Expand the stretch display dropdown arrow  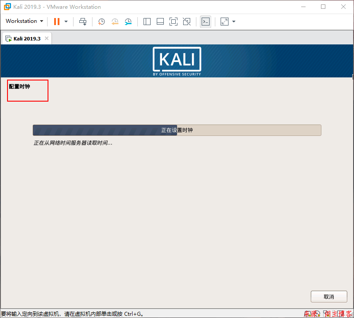point(234,22)
